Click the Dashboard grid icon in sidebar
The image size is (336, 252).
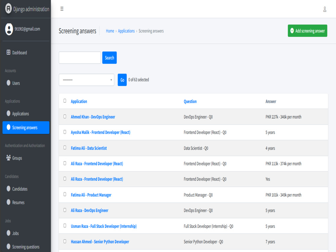8,52
